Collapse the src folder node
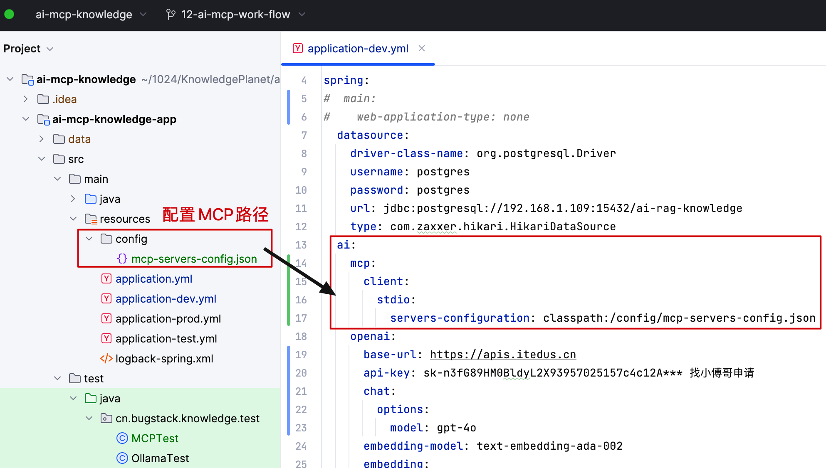Image resolution: width=826 pixels, height=468 pixels. [x=42, y=159]
